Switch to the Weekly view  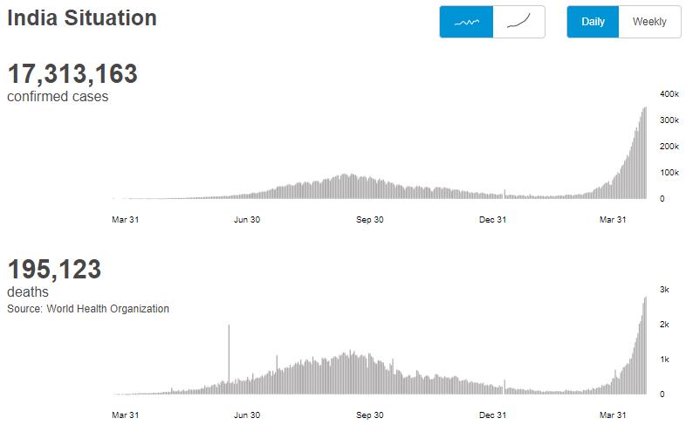click(x=649, y=22)
